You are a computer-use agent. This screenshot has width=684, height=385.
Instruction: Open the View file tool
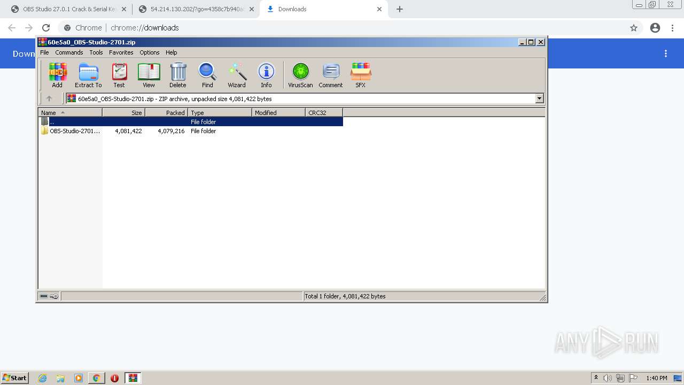coord(149,75)
